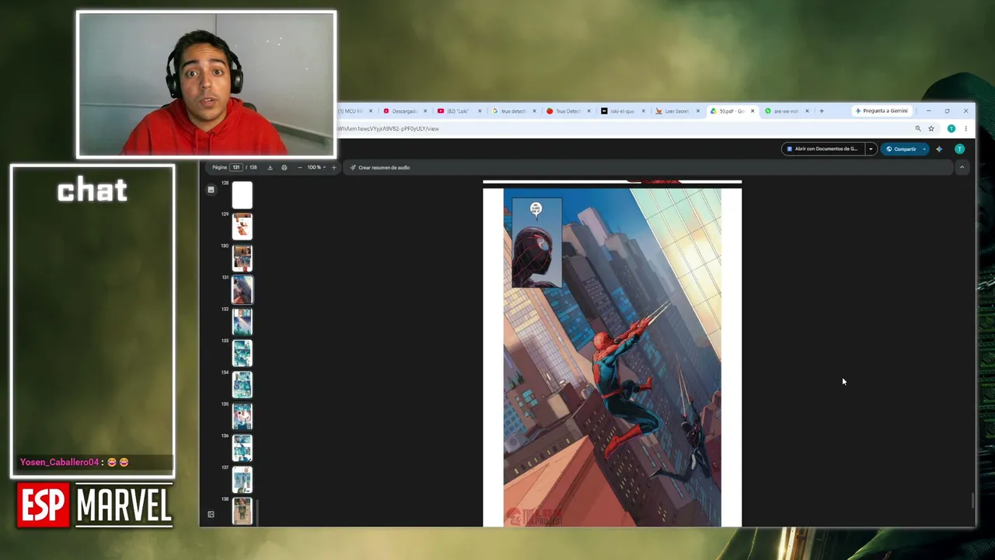The image size is (995, 560).
Task: Download the PDF with the toolbar download icon
Action: tap(270, 167)
